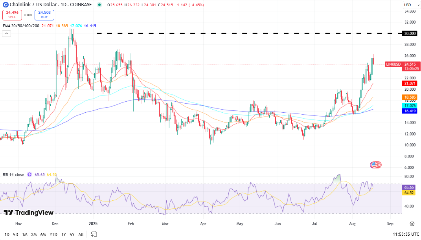Click the EMA value 21.071 in legend

(48, 26)
